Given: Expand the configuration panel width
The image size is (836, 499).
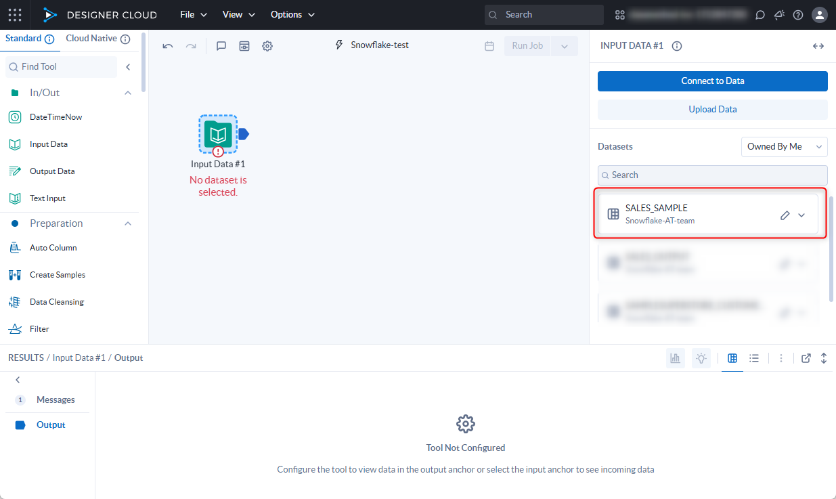Looking at the screenshot, I should [818, 46].
